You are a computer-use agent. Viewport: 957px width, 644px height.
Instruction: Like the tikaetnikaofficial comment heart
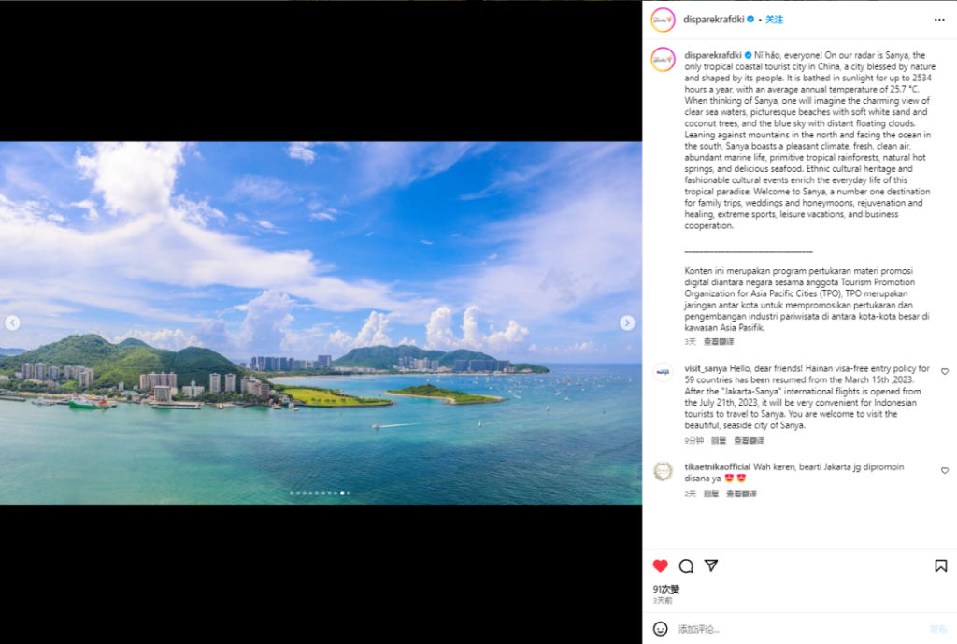pos(944,470)
